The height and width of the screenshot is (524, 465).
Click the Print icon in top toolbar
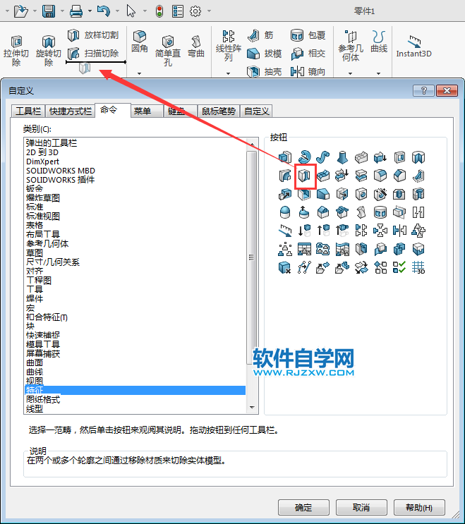(x=76, y=11)
